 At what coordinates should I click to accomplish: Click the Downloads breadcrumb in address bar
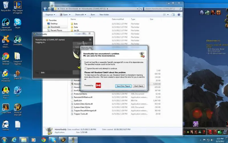[x=73, y=9]
